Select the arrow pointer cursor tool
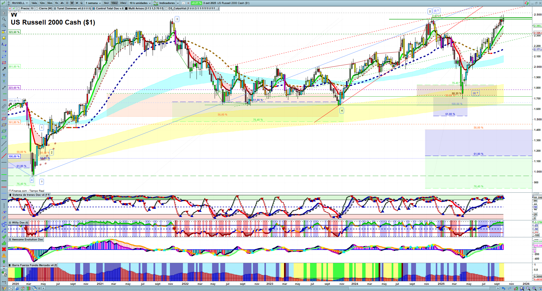 (x=4, y=13)
